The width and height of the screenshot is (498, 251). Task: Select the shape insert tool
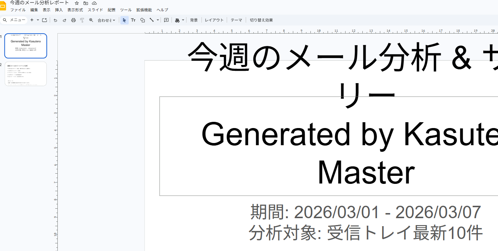pos(143,20)
